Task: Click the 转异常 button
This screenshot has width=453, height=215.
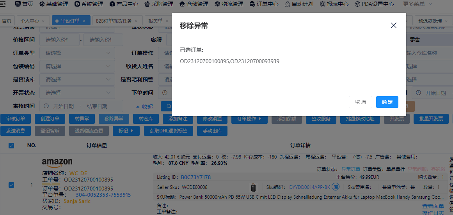Action: point(82,119)
